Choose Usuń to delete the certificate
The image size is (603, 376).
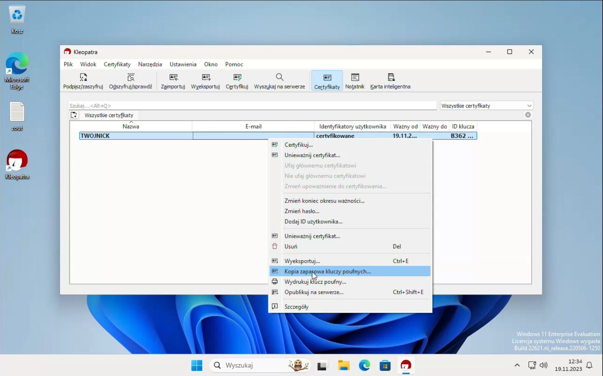coord(291,247)
